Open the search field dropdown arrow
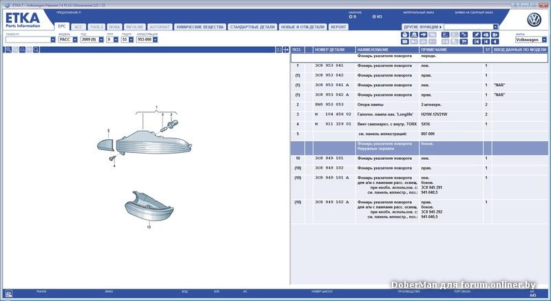551x301 pixels. click(x=53, y=40)
